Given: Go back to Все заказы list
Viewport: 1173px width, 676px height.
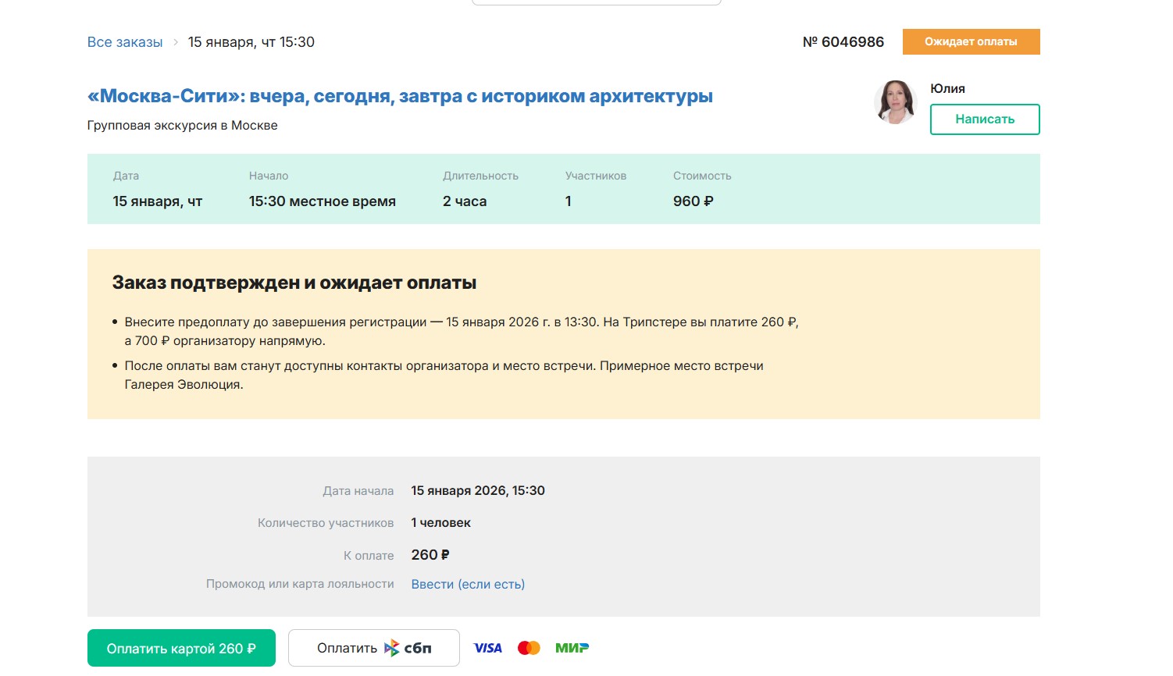Looking at the screenshot, I should tap(125, 42).
